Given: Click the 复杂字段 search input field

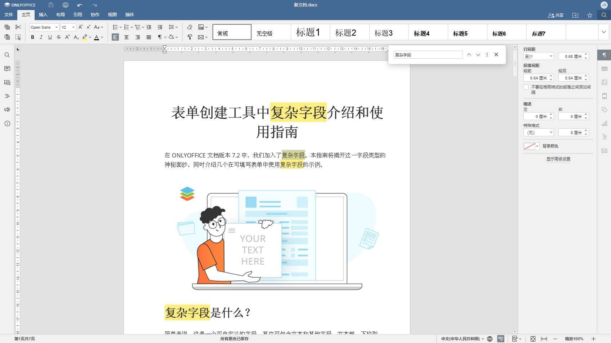Looking at the screenshot, I should [x=428, y=55].
